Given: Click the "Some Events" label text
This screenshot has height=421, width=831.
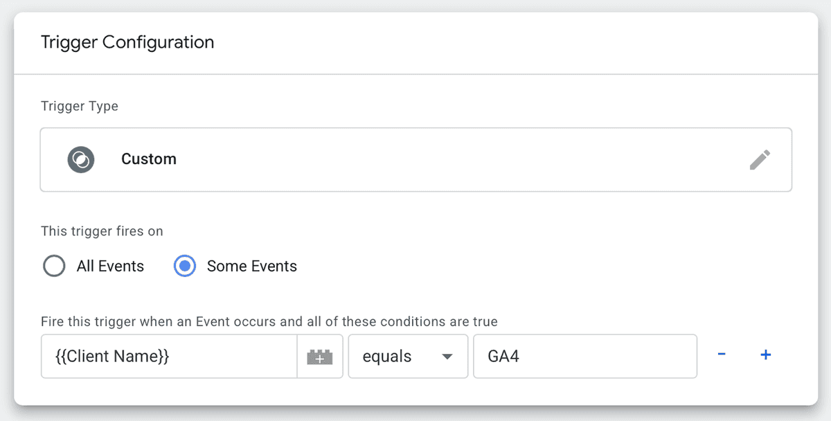Looking at the screenshot, I should click(251, 267).
